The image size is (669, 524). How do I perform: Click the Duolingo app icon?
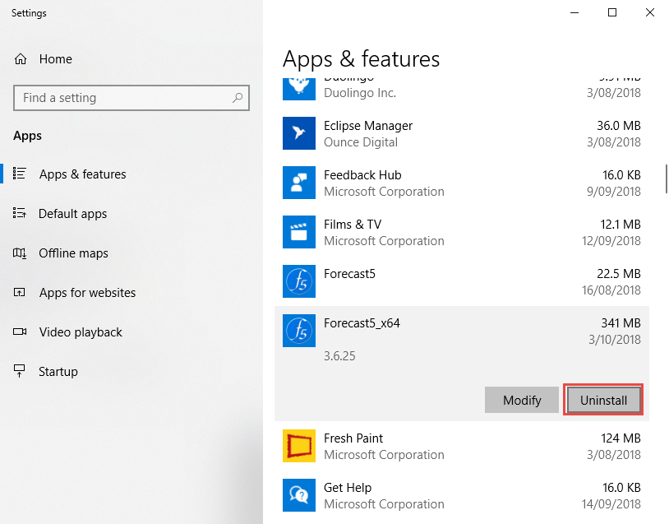point(299,89)
